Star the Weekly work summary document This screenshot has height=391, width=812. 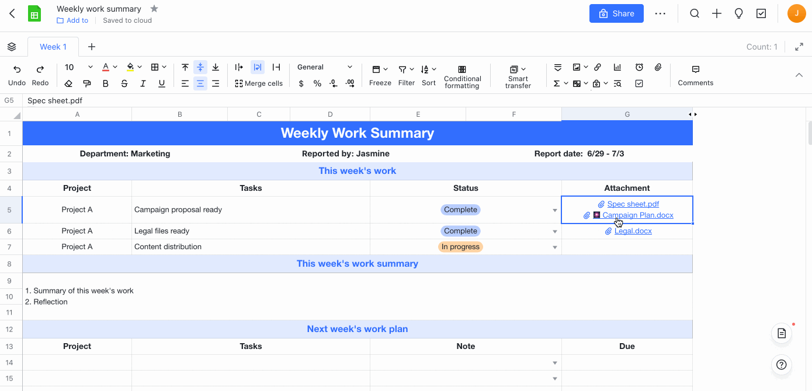click(154, 9)
